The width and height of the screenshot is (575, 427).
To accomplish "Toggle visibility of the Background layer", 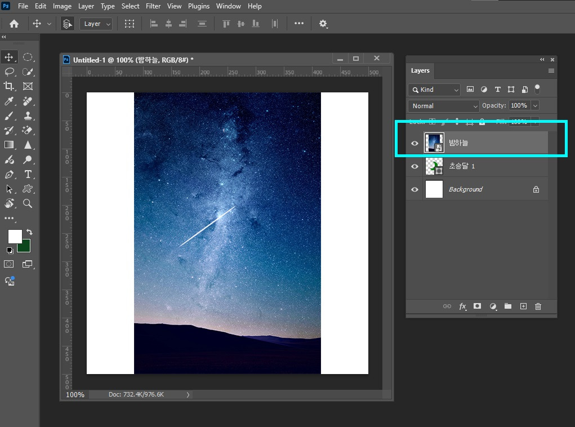I will point(414,189).
